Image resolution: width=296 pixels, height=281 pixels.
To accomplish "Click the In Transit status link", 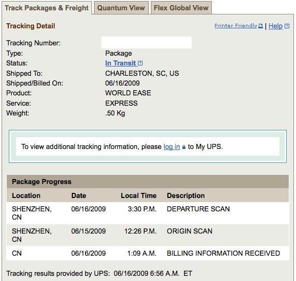I will tap(121, 63).
